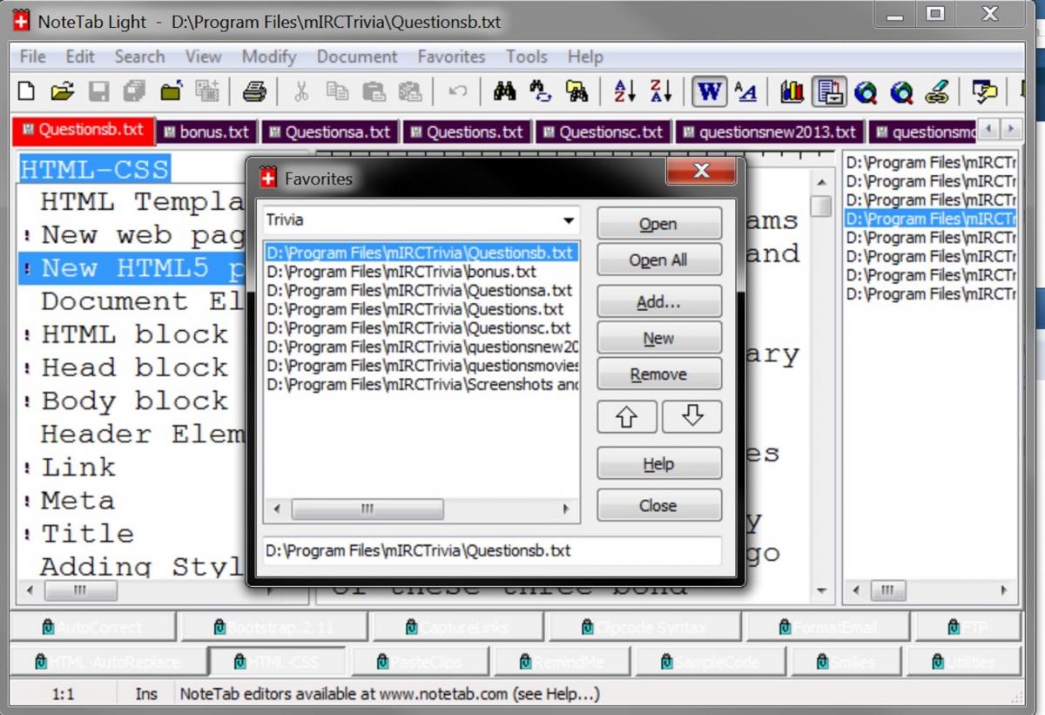
Task: Expand the Trivia favorites list dropdown
Action: (569, 221)
